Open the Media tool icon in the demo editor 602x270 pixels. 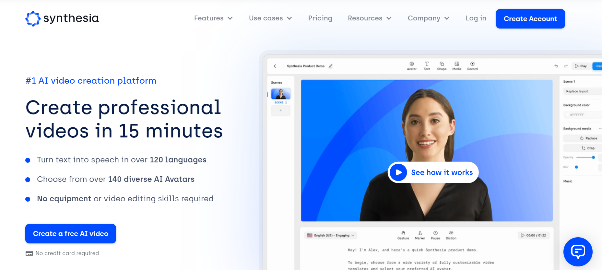457,66
